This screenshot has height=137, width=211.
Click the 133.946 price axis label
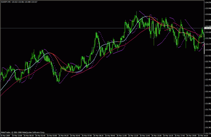point(208,8)
